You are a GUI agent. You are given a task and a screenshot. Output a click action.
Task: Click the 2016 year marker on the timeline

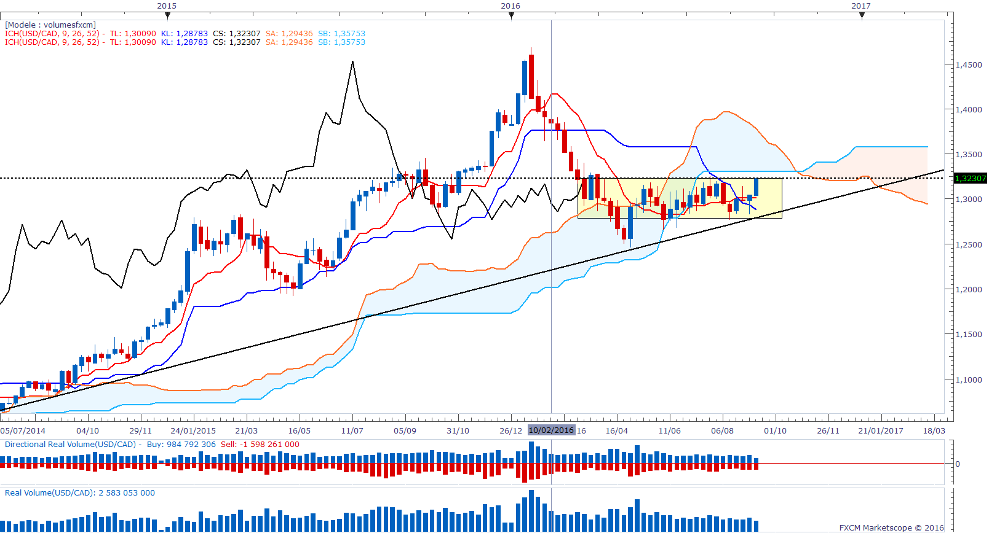(x=510, y=6)
